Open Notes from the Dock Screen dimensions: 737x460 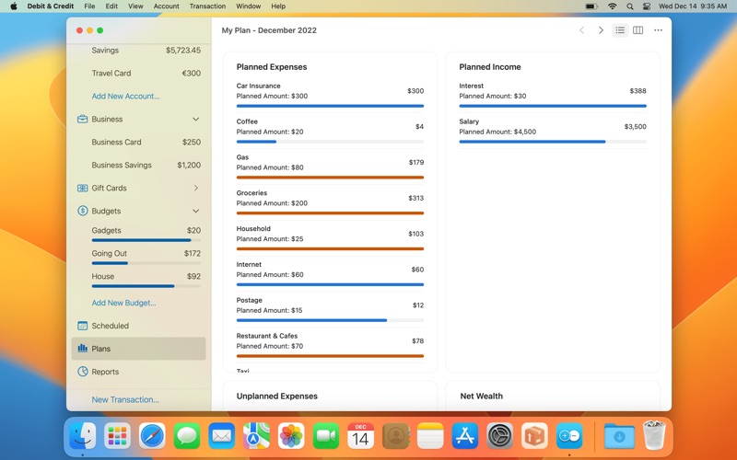(430, 435)
